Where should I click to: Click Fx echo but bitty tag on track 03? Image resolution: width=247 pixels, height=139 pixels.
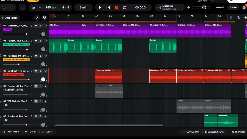[x=16, y=45]
